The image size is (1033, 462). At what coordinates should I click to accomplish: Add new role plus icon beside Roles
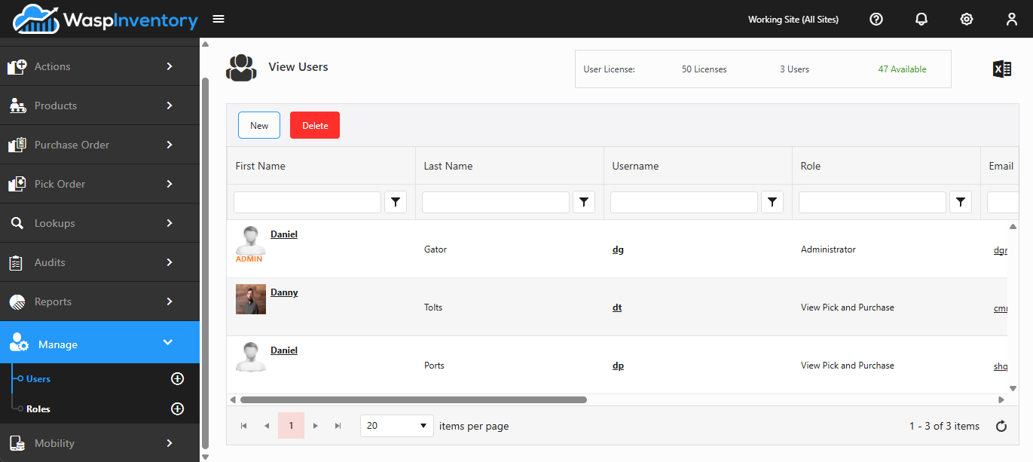[x=178, y=409]
